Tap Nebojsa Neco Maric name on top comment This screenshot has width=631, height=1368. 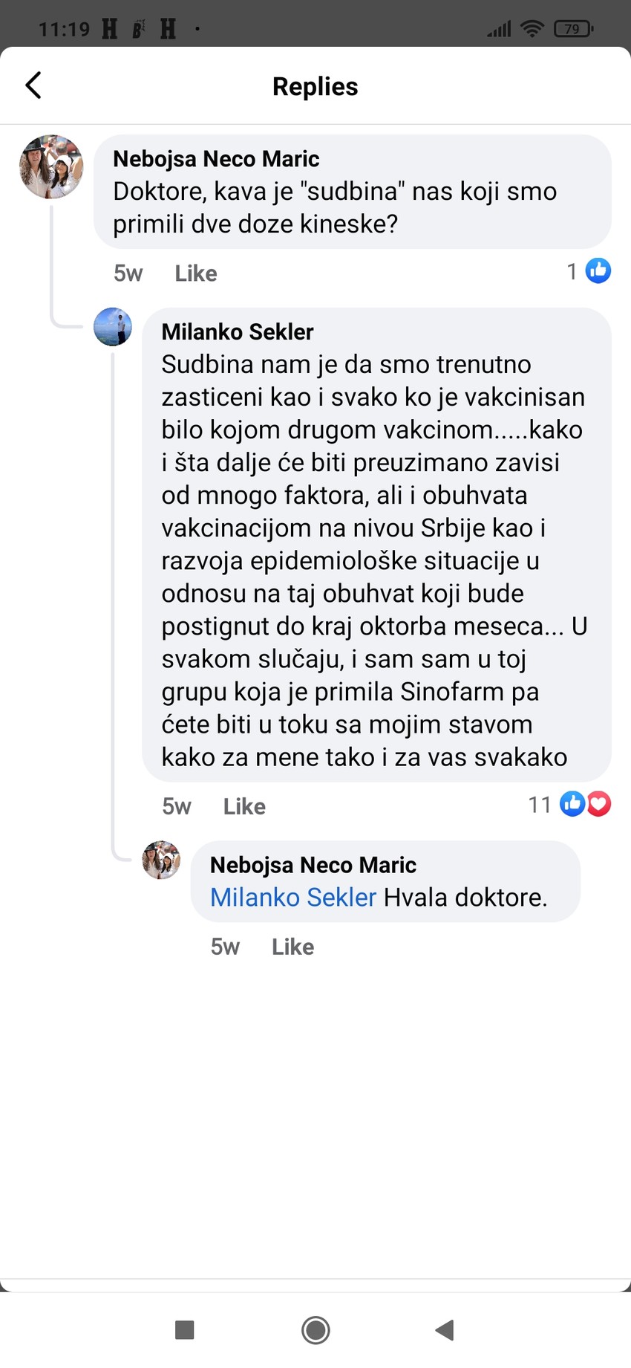(216, 159)
